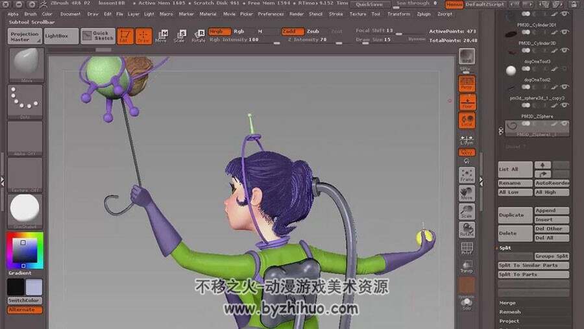Click the Duplicate subtool button
Screen dimensions: 584x329
coord(515,215)
